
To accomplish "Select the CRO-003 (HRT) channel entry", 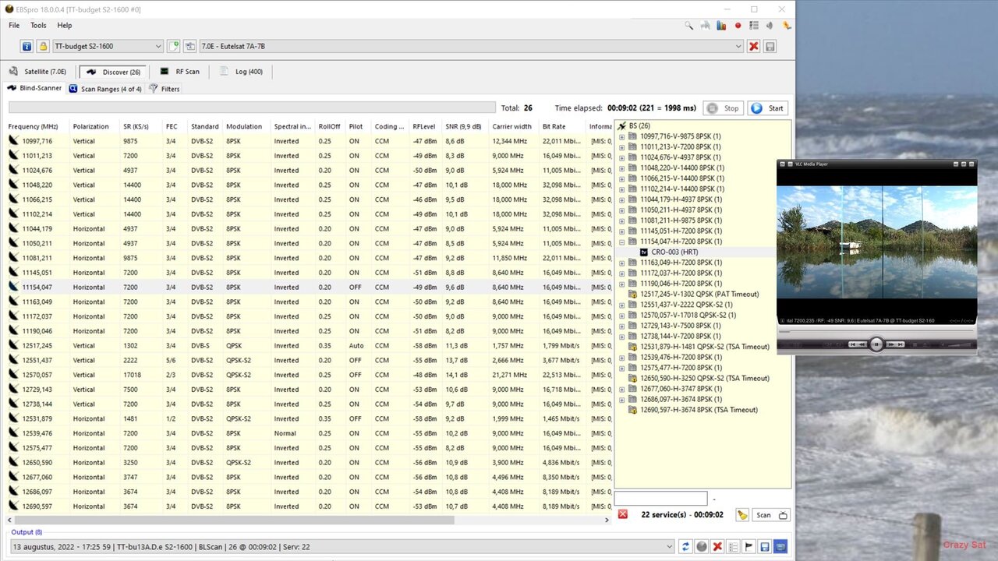I will pos(673,252).
